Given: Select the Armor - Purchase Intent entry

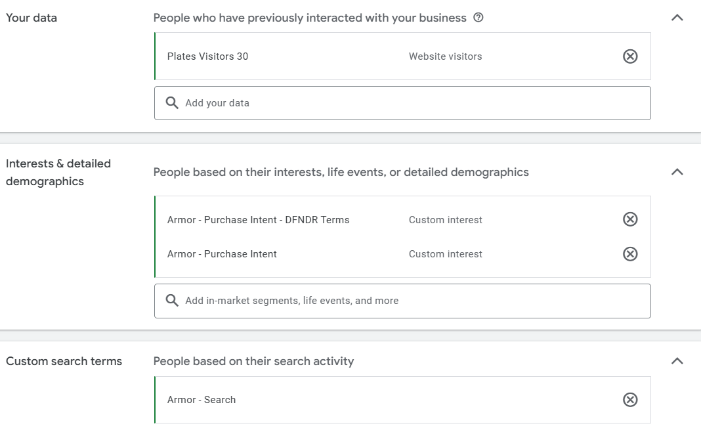Looking at the screenshot, I should point(222,254).
